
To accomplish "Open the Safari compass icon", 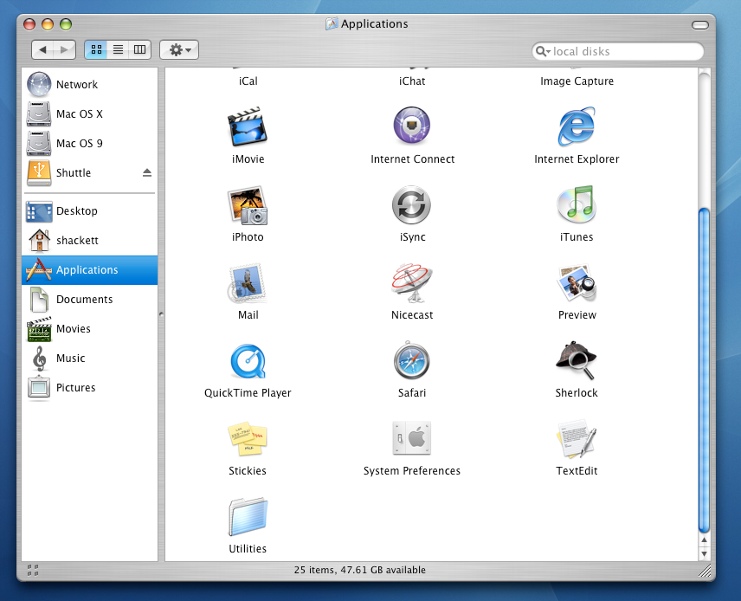I will pos(411,361).
